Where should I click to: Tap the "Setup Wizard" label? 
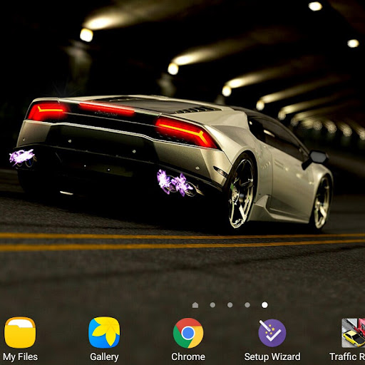[272, 356]
